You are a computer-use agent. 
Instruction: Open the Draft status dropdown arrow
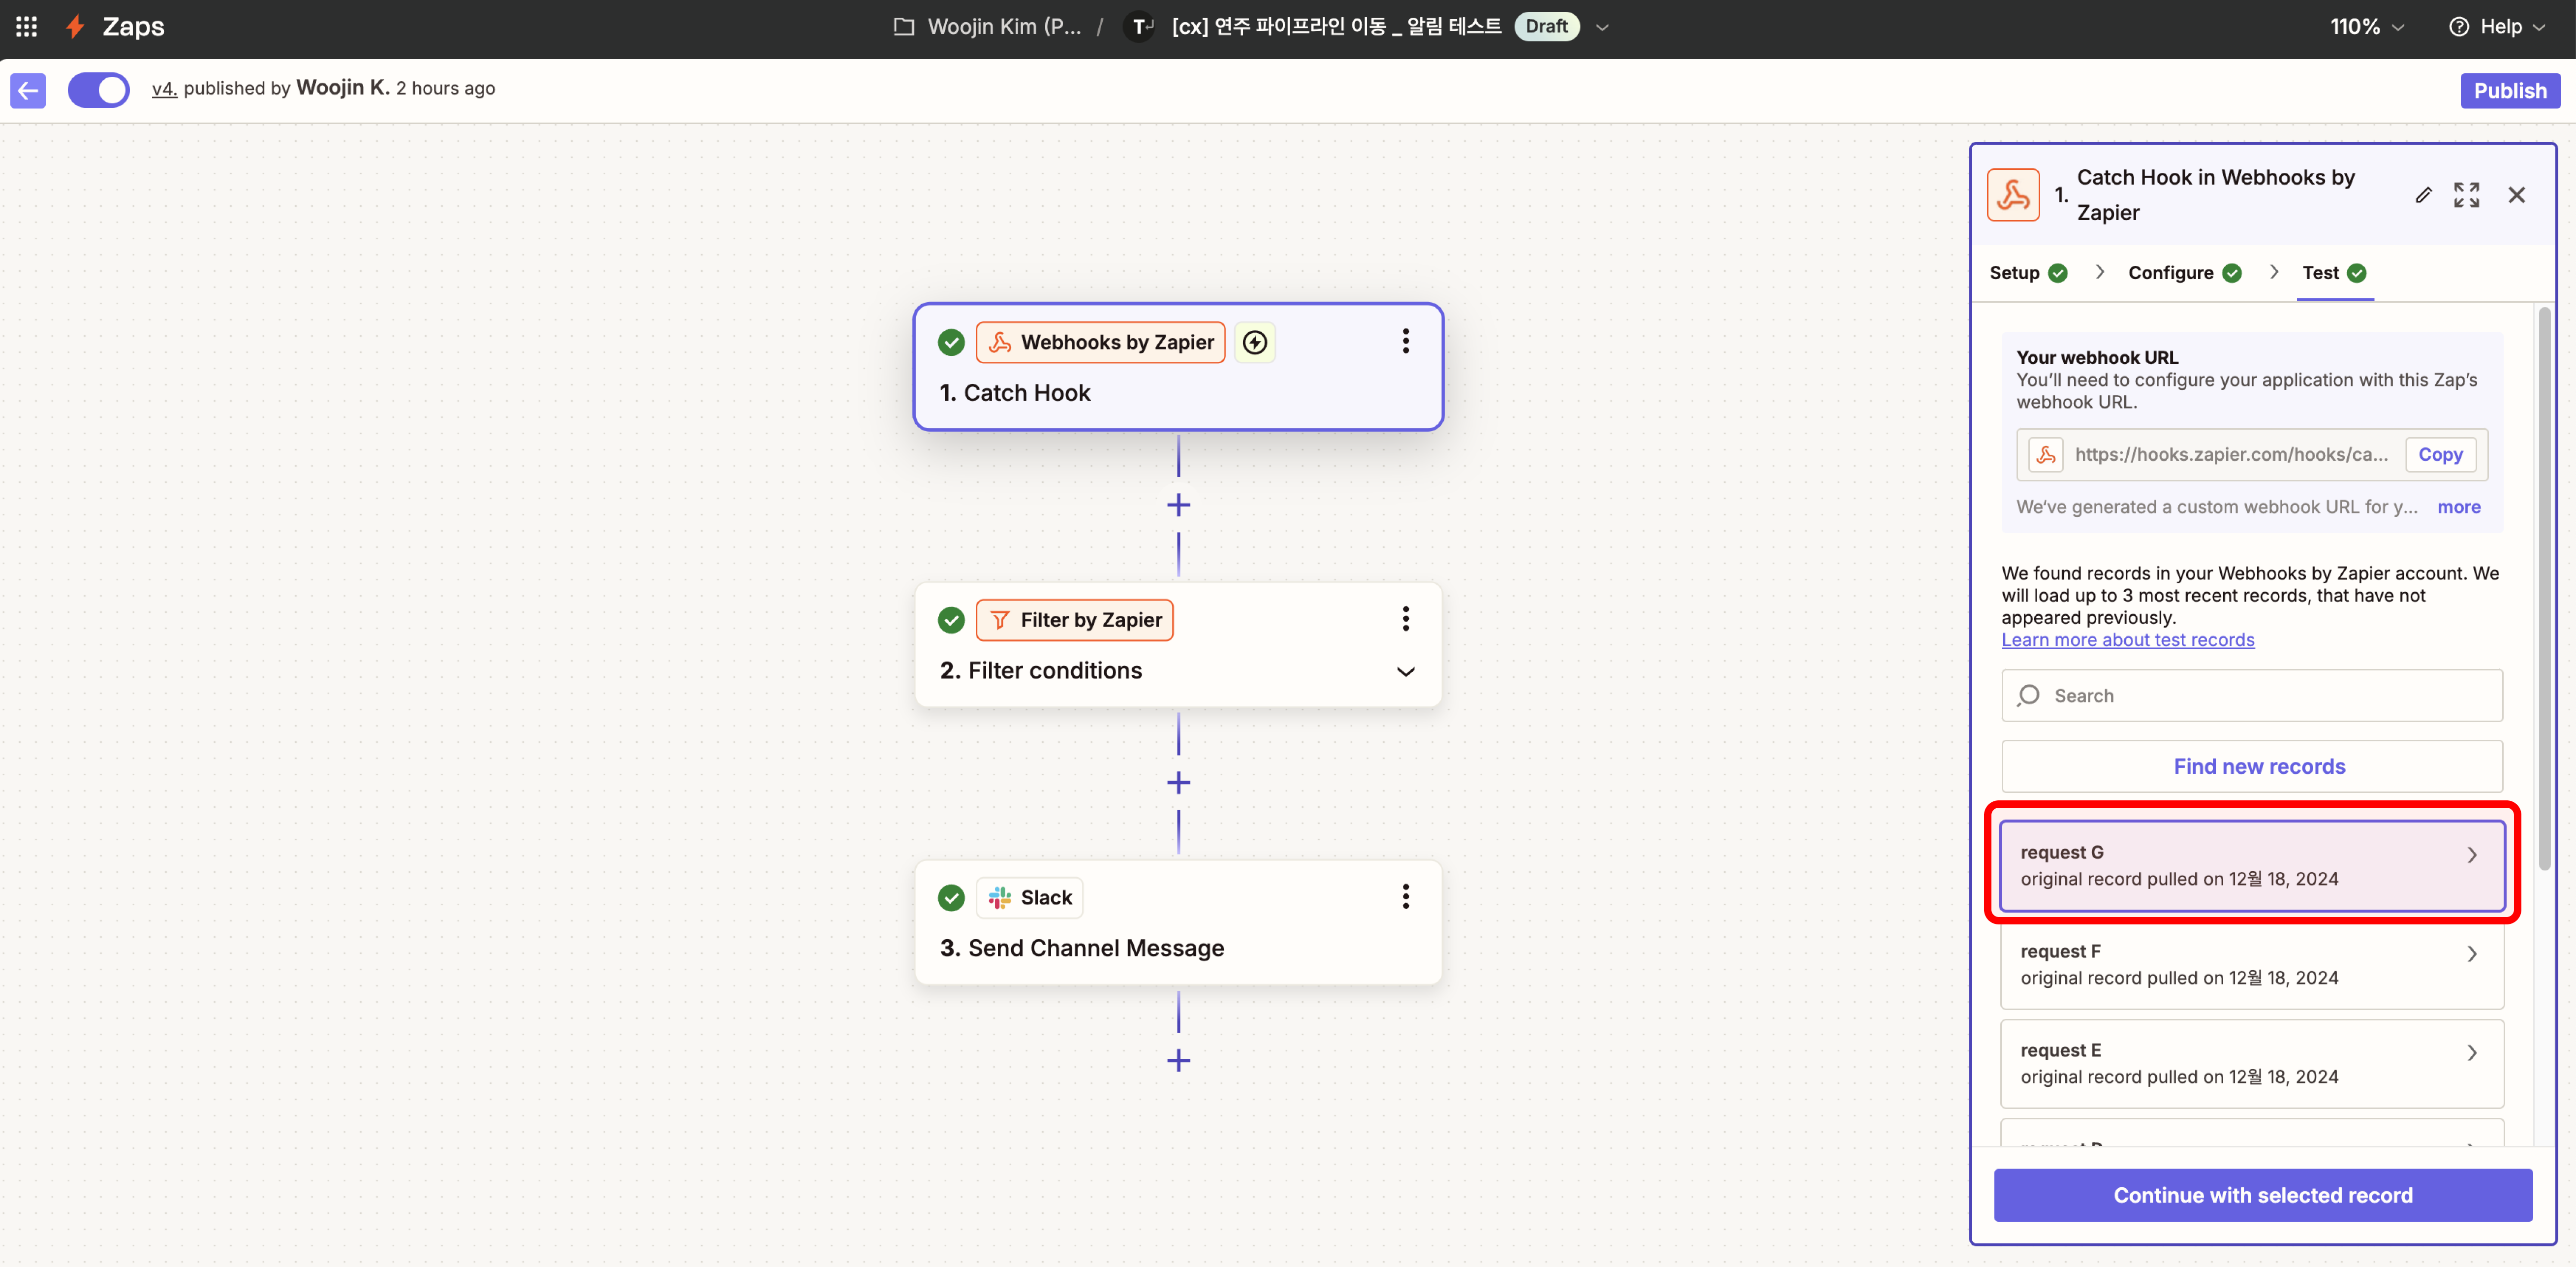click(x=1602, y=28)
